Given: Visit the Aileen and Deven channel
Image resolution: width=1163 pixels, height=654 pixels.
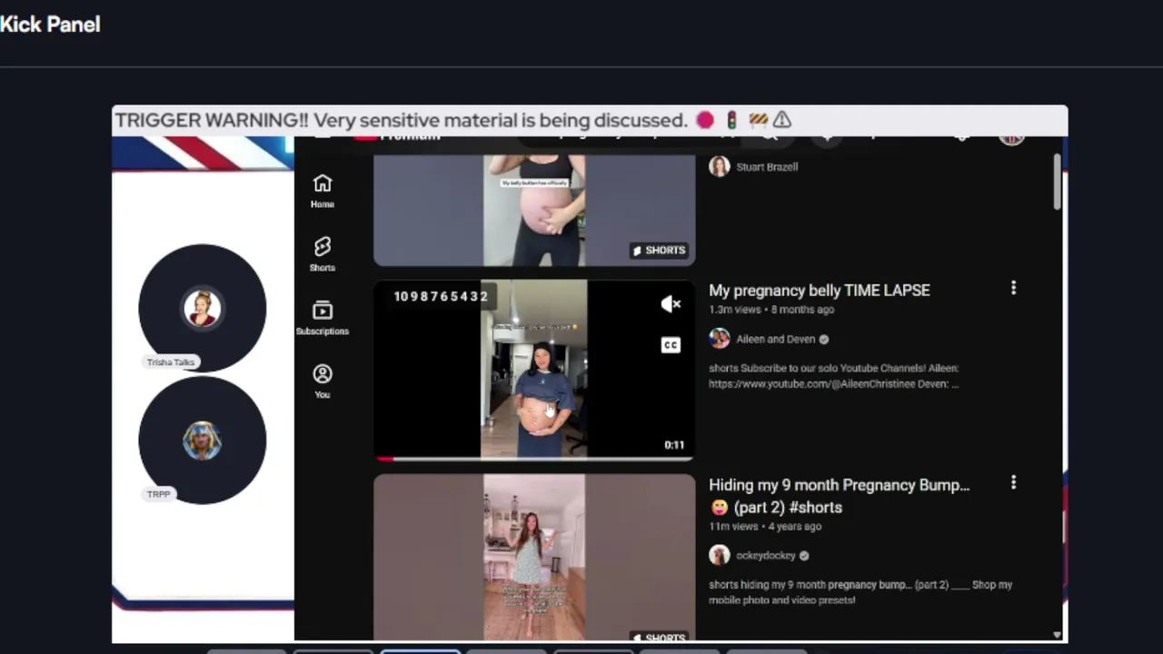Looking at the screenshot, I should tap(776, 339).
